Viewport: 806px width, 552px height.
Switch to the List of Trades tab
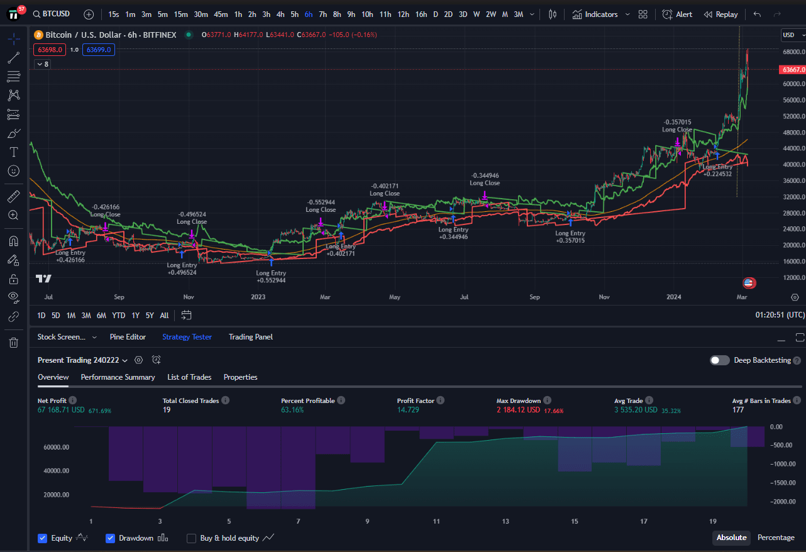tap(189, 377)
